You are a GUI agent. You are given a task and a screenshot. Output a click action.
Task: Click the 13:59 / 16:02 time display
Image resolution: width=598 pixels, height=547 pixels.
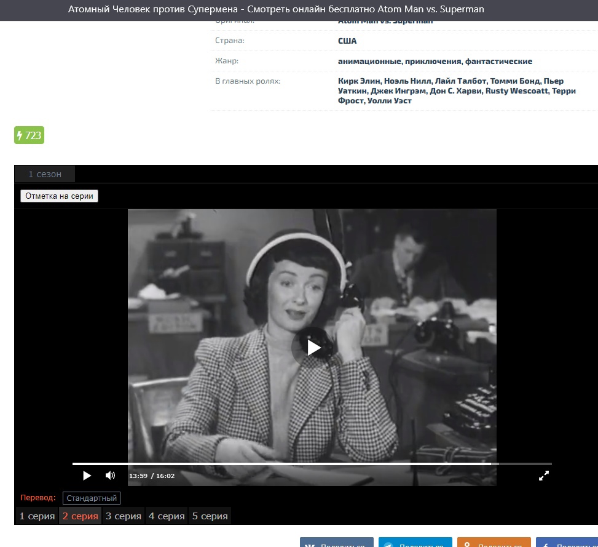pos(152,476)
